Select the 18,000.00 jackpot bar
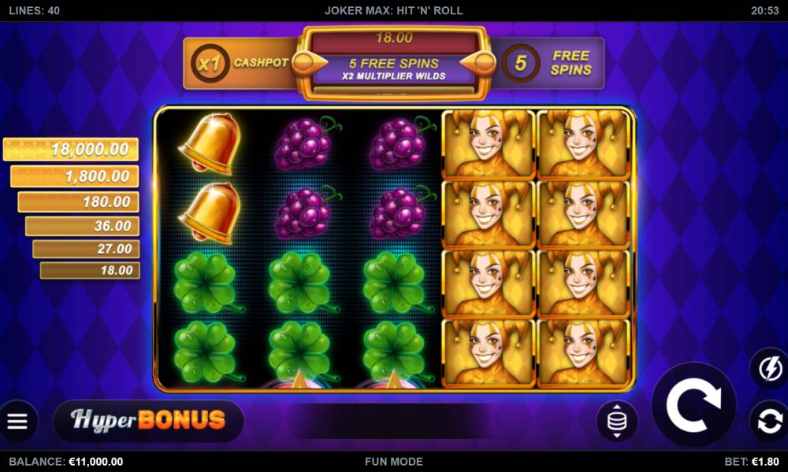Screen dimensions: 788x472 [71, 149]
